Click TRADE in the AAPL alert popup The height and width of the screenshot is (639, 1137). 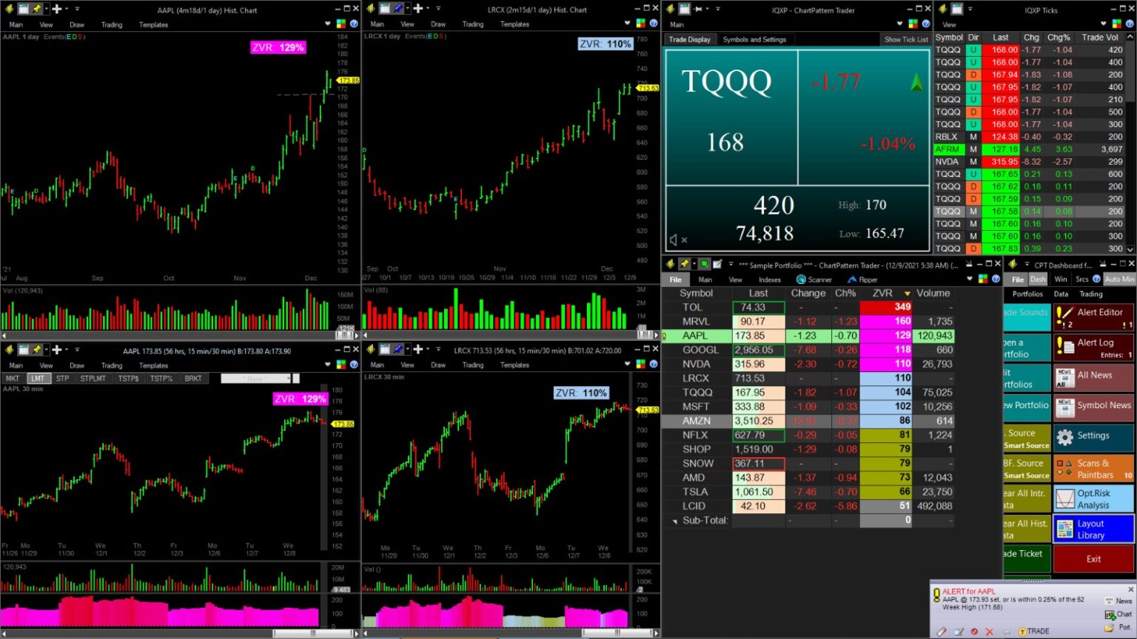(1036, 631)
